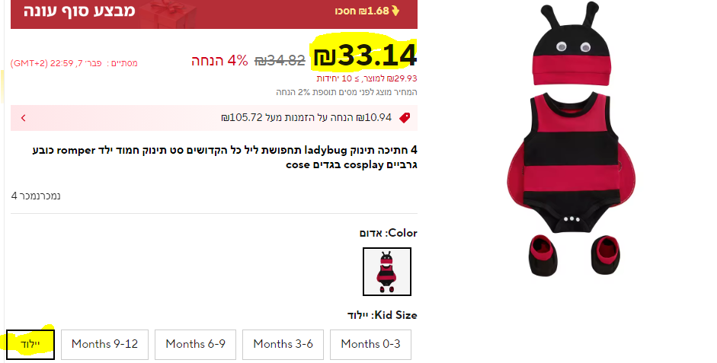Choose the Months 9-12 size option

click(x=104, y=344)
